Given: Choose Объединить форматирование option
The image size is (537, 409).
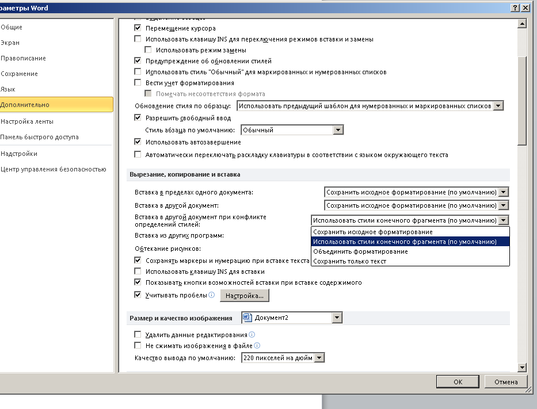Looking at the screenshot, I should (410, 251).
